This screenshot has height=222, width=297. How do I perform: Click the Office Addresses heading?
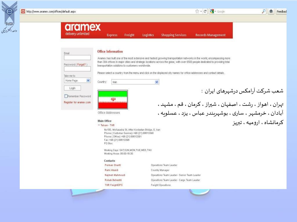109,113
